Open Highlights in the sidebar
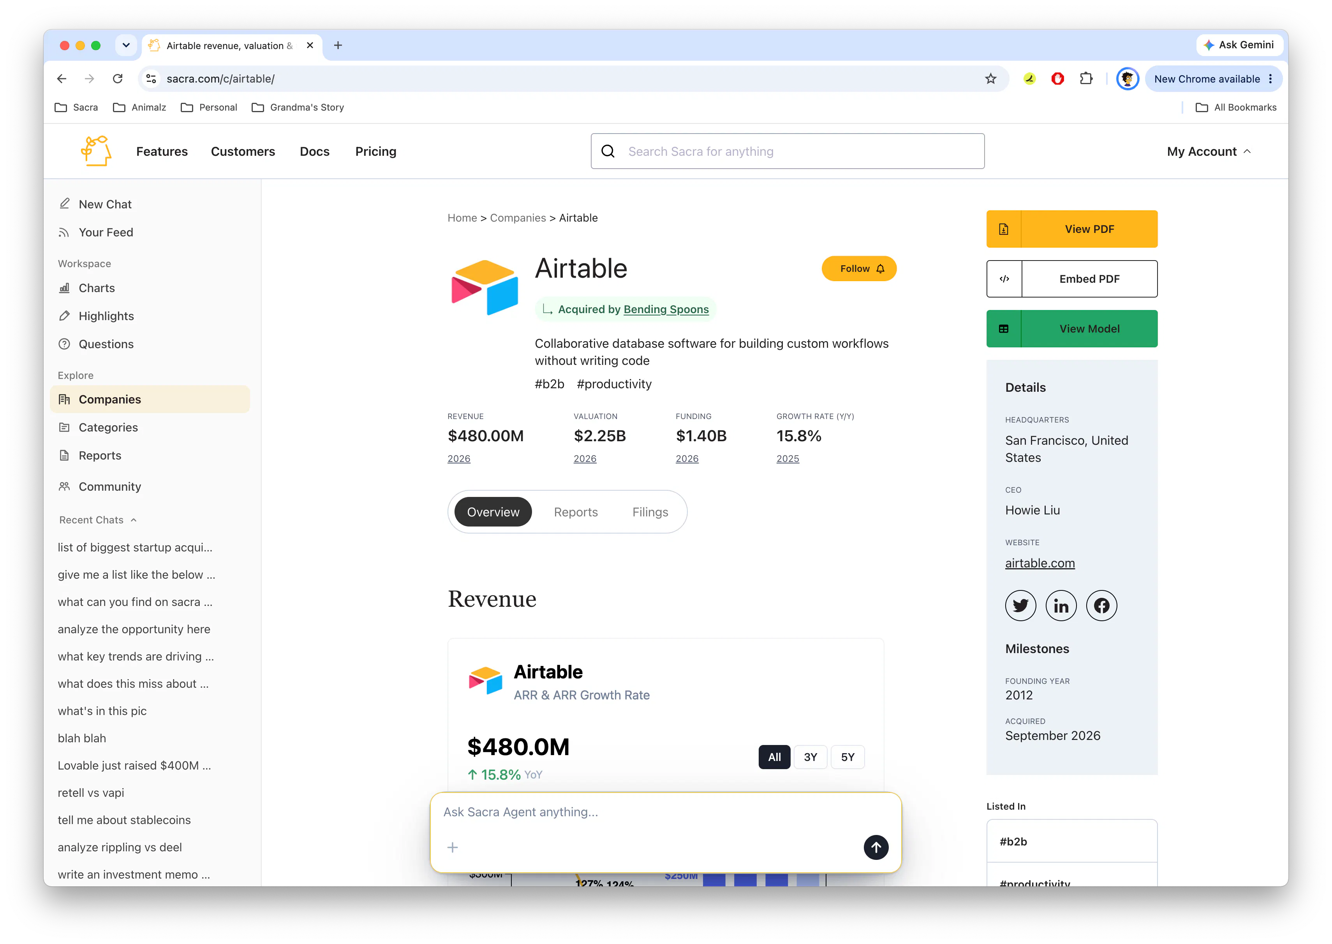The width and height of the screenshot is (1332, 944). 150,315
